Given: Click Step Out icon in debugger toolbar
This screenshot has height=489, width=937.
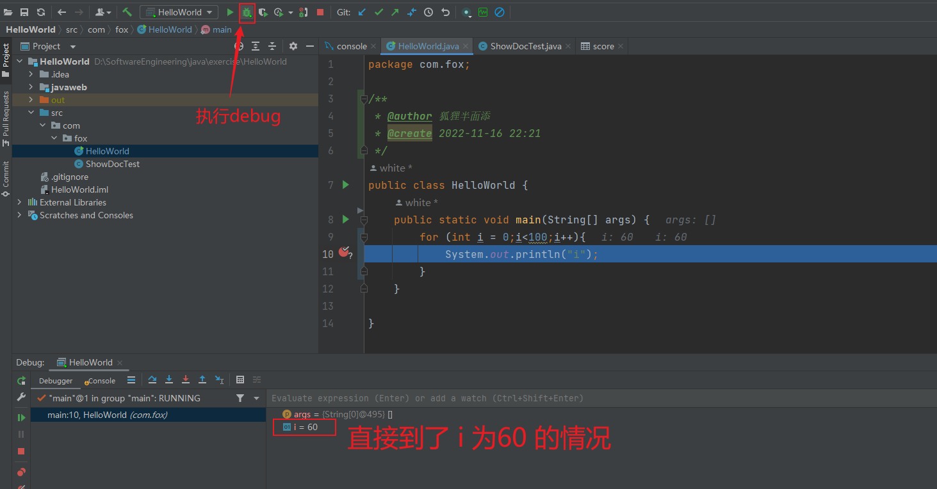Looking at the screenshot, I should tap(202, 380).
